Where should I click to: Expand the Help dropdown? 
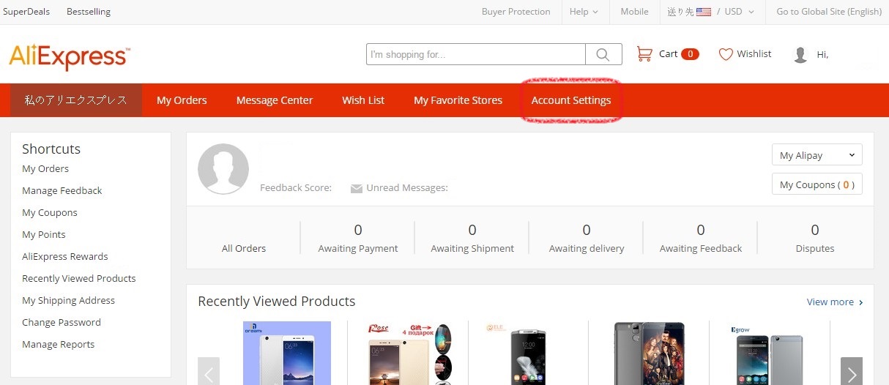[x=584, y=12]
